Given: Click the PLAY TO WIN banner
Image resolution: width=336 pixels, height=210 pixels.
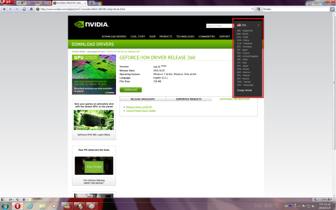Looking at the screenshot, I should click(94, 166).
